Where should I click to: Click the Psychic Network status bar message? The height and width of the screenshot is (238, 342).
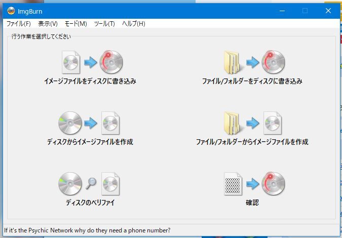[87, 230]
